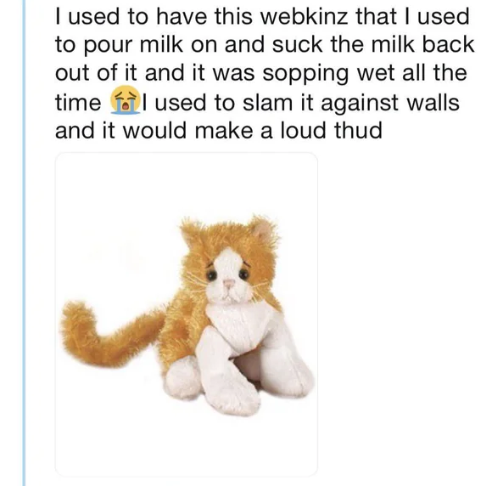Click the word "pour" in the tweet
492x486 pixels.
click(x=109, y=46)
